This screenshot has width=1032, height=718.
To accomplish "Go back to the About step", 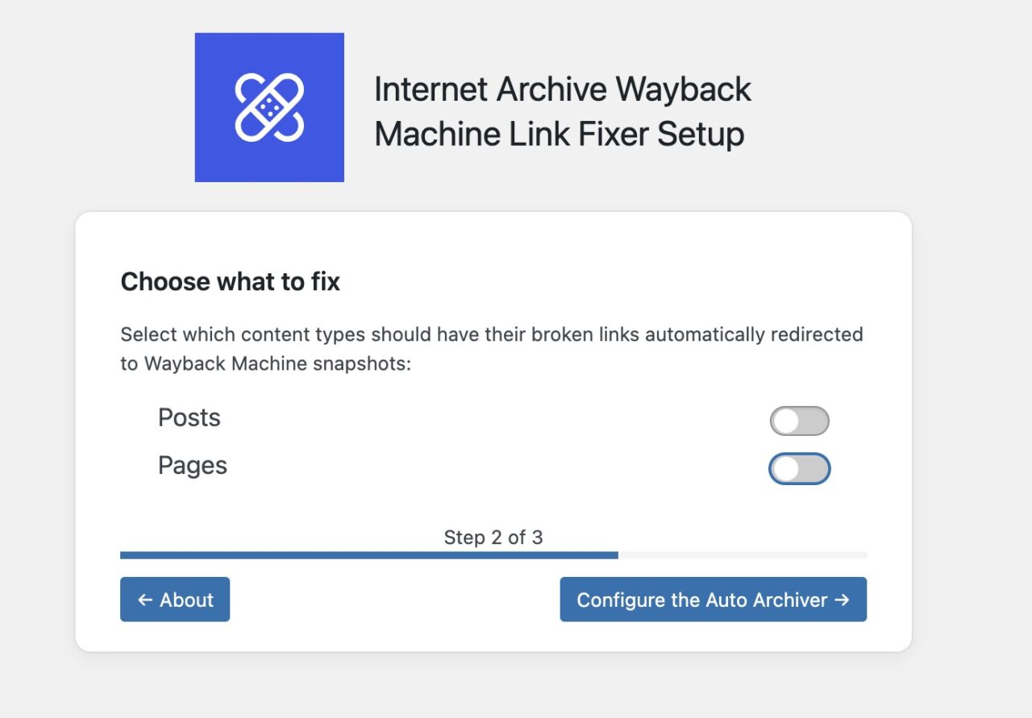I will 175,600.
